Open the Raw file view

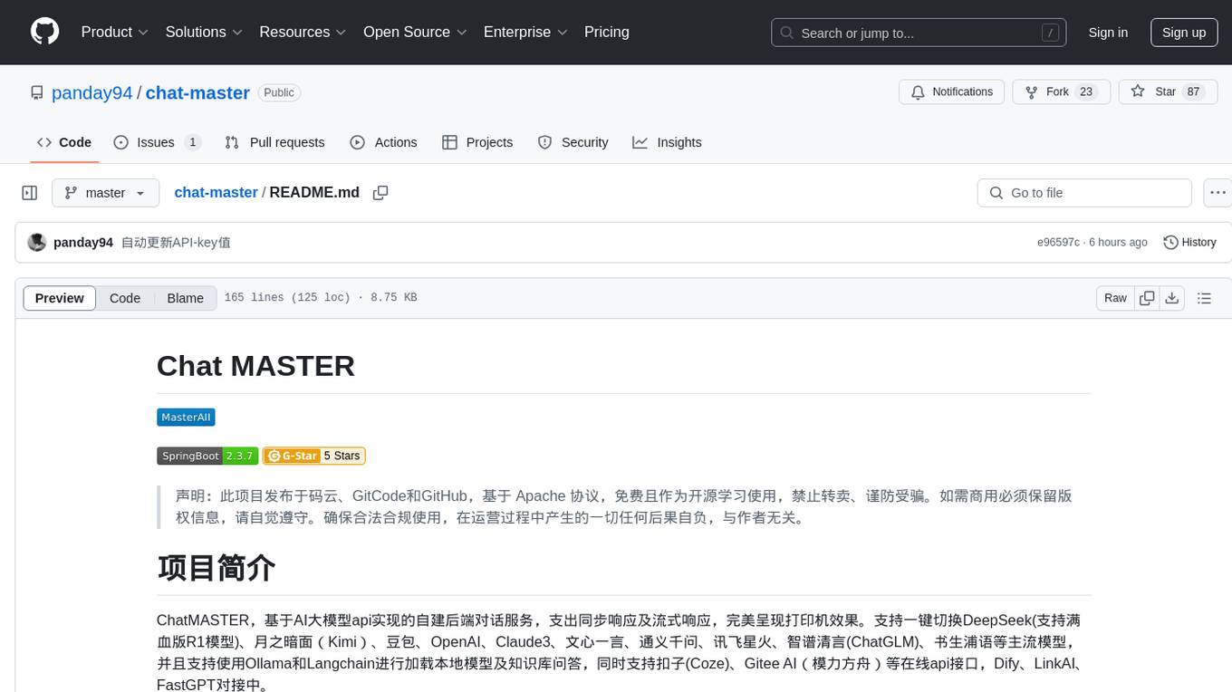1115,298
